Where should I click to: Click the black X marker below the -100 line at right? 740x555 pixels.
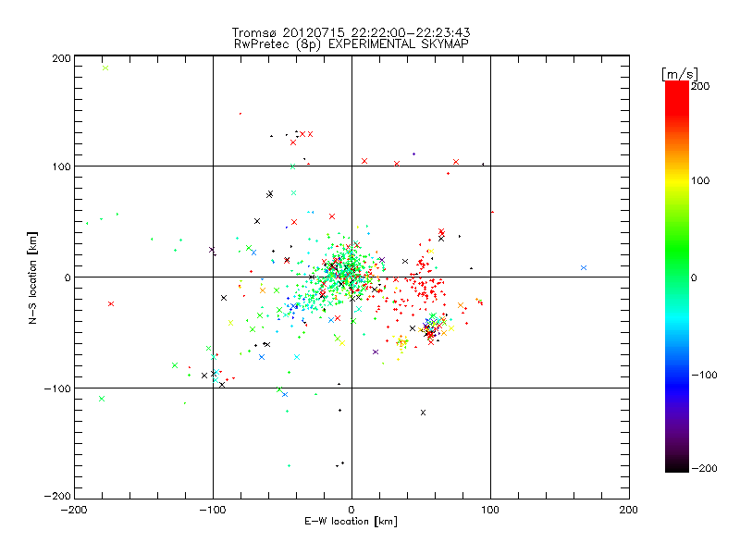pyautogui.click(x=423, y=413)
